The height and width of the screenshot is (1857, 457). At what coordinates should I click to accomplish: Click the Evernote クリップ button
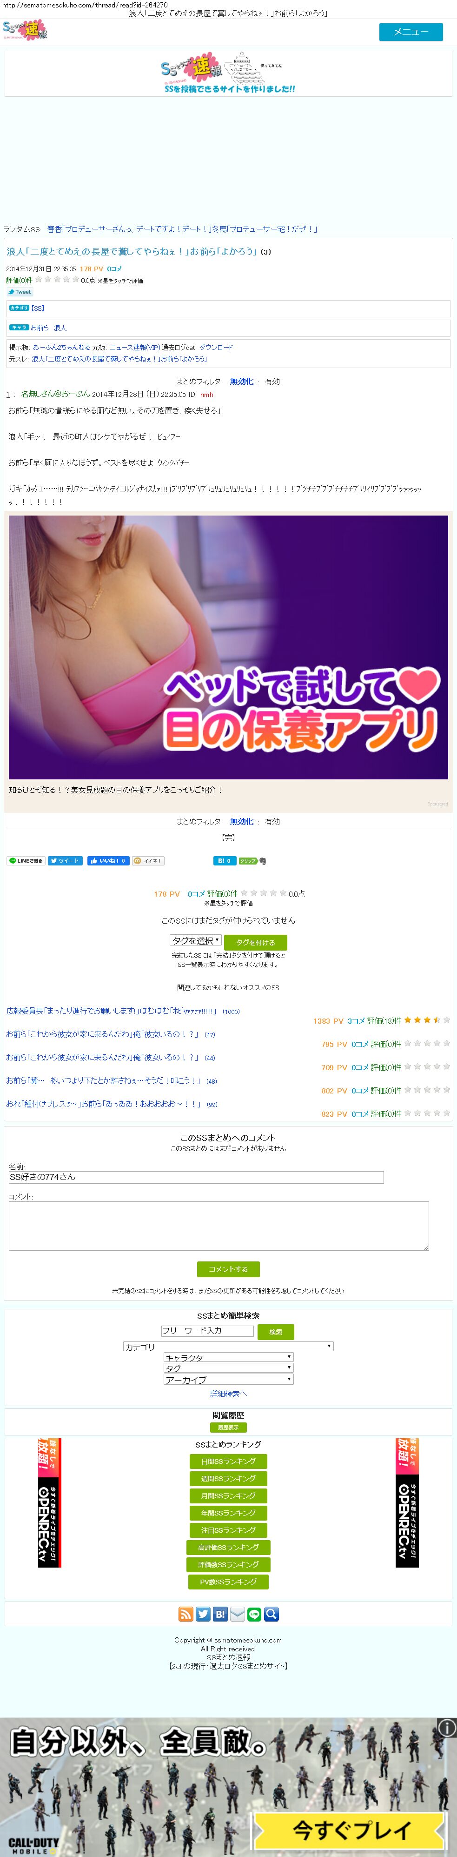247,861
